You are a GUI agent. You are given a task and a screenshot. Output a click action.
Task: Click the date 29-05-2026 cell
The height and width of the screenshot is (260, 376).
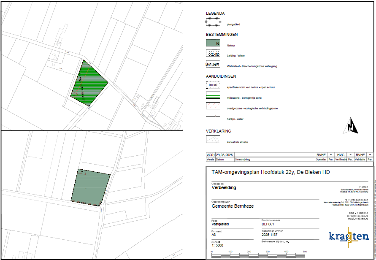[x=224, y=155]
